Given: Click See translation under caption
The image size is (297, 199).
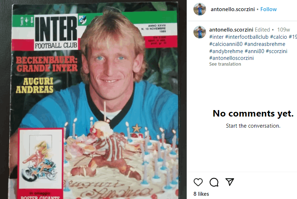Looking at the screenshot, I should pyautogui.click(x=225, y=64).
